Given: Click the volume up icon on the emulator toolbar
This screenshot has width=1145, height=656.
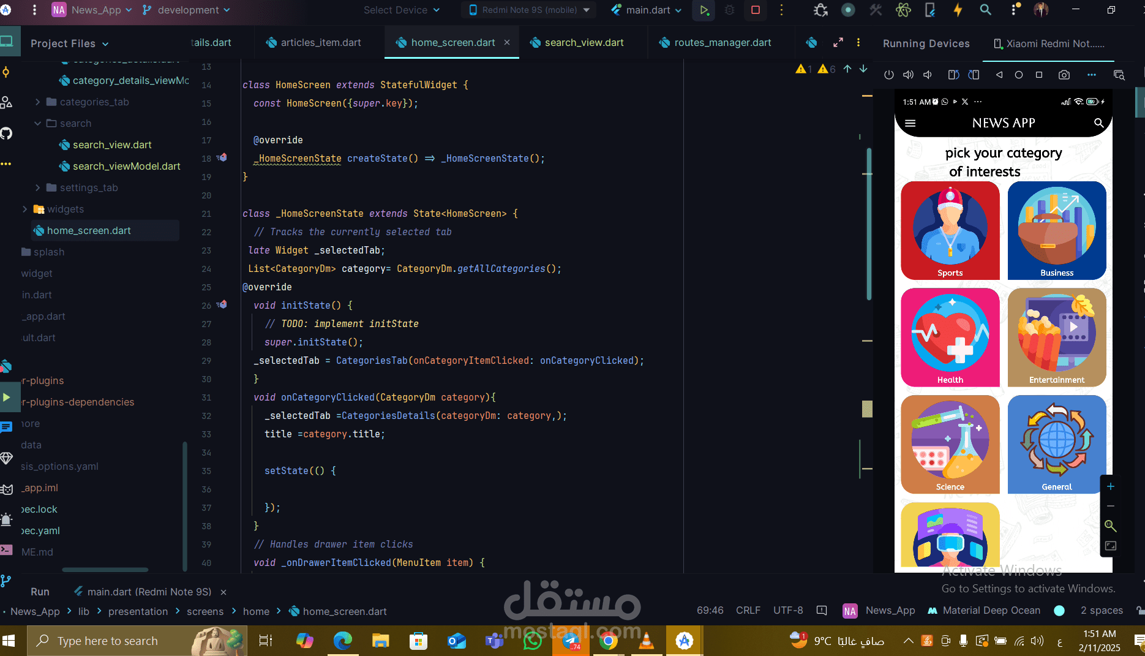Looking at the screenshot, I should [x=909, y=75].
